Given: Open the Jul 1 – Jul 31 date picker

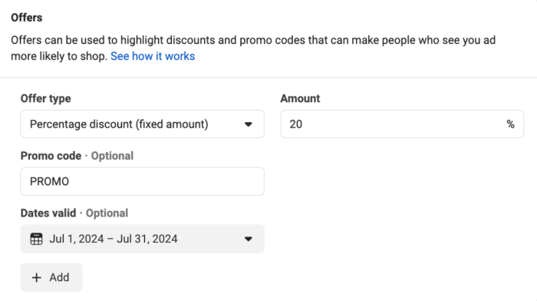Looking at the screenshot, I should [142, 239].
